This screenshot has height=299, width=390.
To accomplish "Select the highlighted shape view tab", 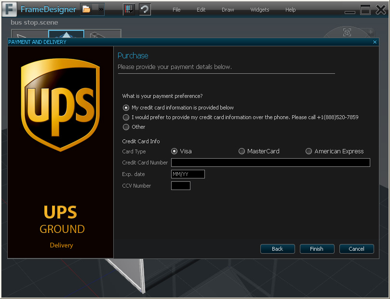I will (x=66, y=34).
